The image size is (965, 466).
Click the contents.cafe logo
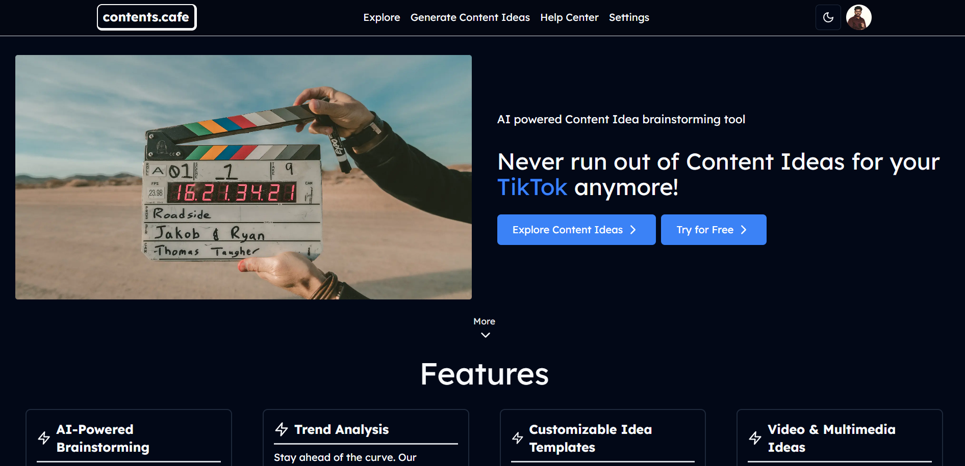pyautogui.click(x=146, y=17)
